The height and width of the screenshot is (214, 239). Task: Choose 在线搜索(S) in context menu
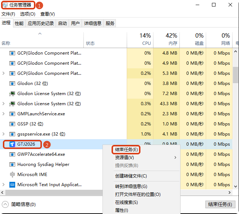point(126,202)
